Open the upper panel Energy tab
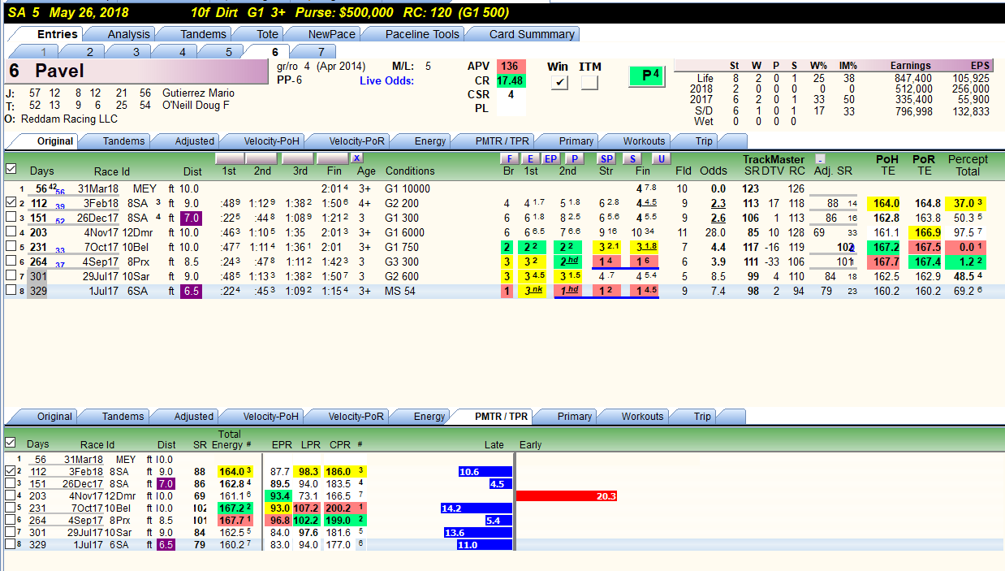This screenshot has width=1005, height=571. tap(430, 141)
